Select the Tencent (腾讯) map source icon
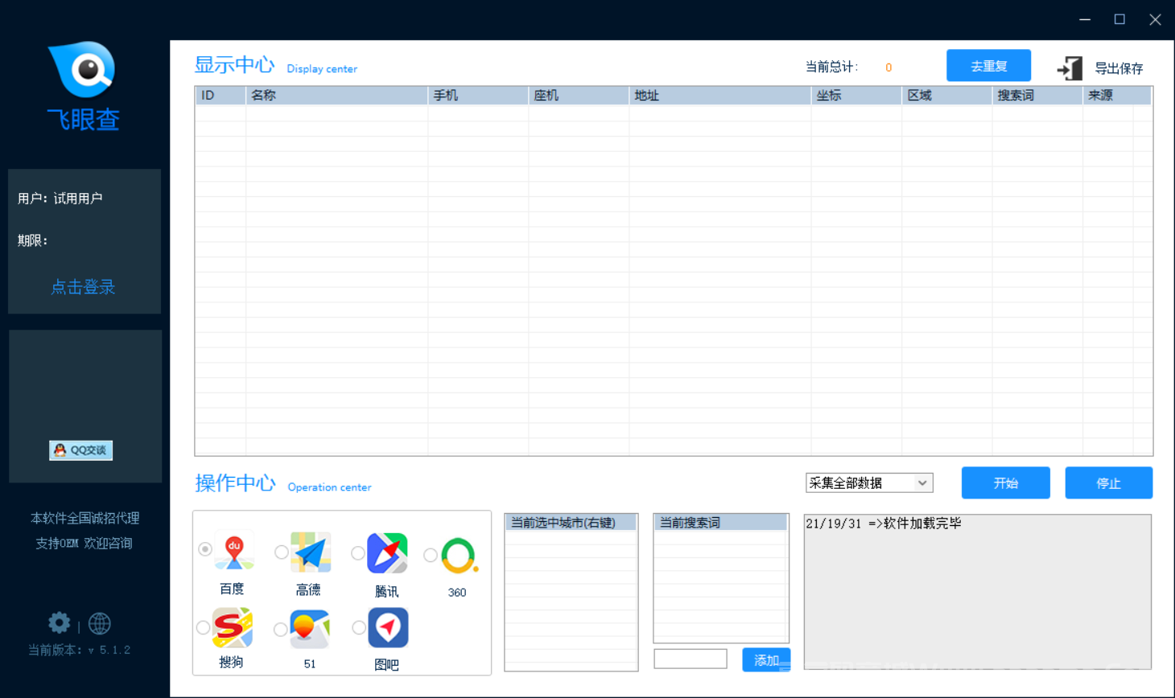 [x=387, y=552]
